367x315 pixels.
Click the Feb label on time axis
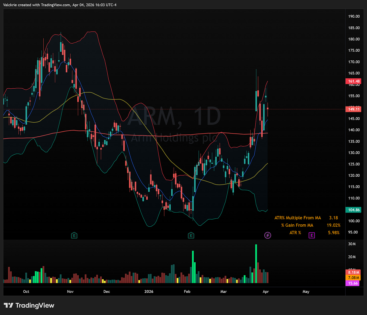(x=187, y=292)
